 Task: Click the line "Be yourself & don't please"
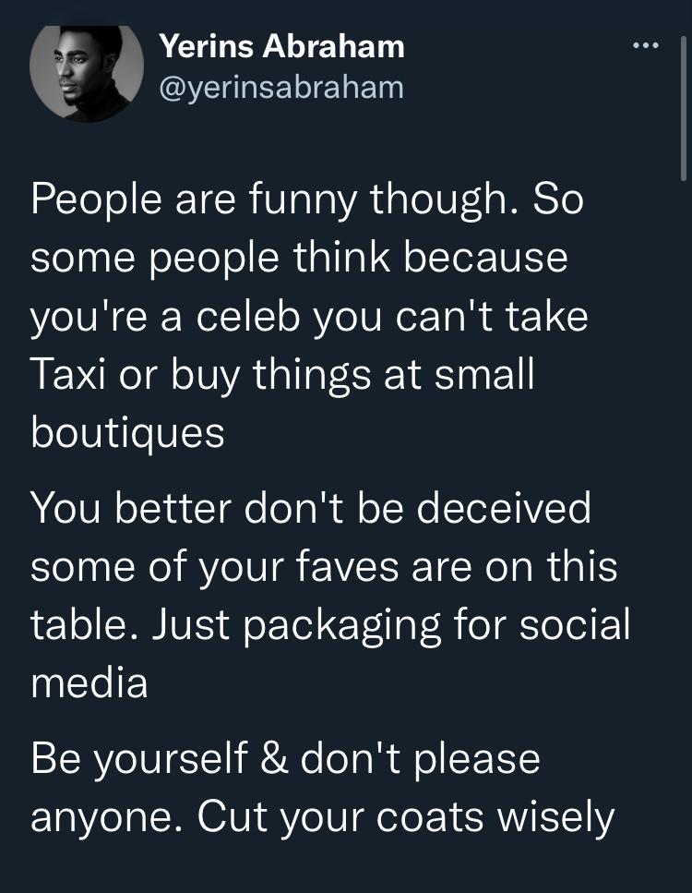(x=285, y=758)
